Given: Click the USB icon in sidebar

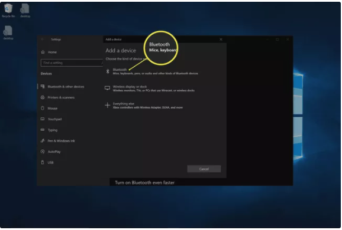Looking at the screenshot, I should tap(43, 163).
